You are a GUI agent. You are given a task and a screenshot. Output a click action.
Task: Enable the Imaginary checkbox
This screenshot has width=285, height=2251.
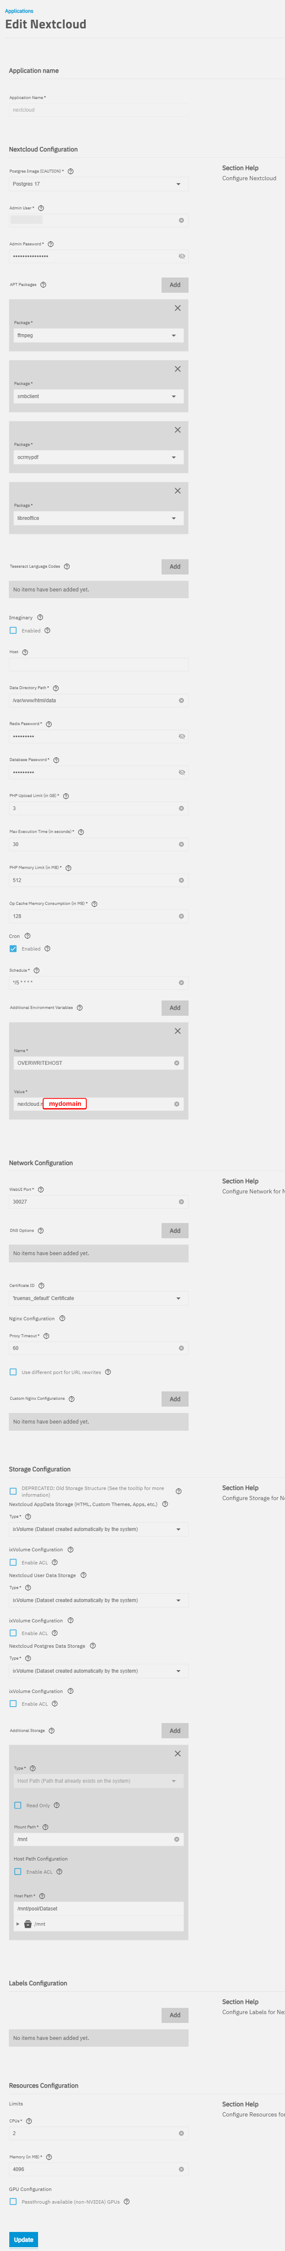pos(13,630)
